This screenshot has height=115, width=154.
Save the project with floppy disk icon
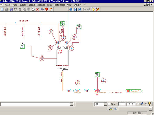11,9
